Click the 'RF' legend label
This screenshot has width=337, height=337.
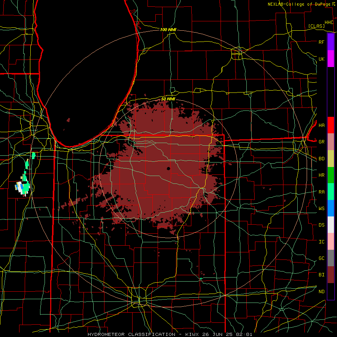[x=321, y=42]
